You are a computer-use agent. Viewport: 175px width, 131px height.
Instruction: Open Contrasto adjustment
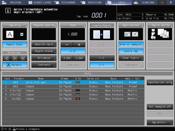44,65
